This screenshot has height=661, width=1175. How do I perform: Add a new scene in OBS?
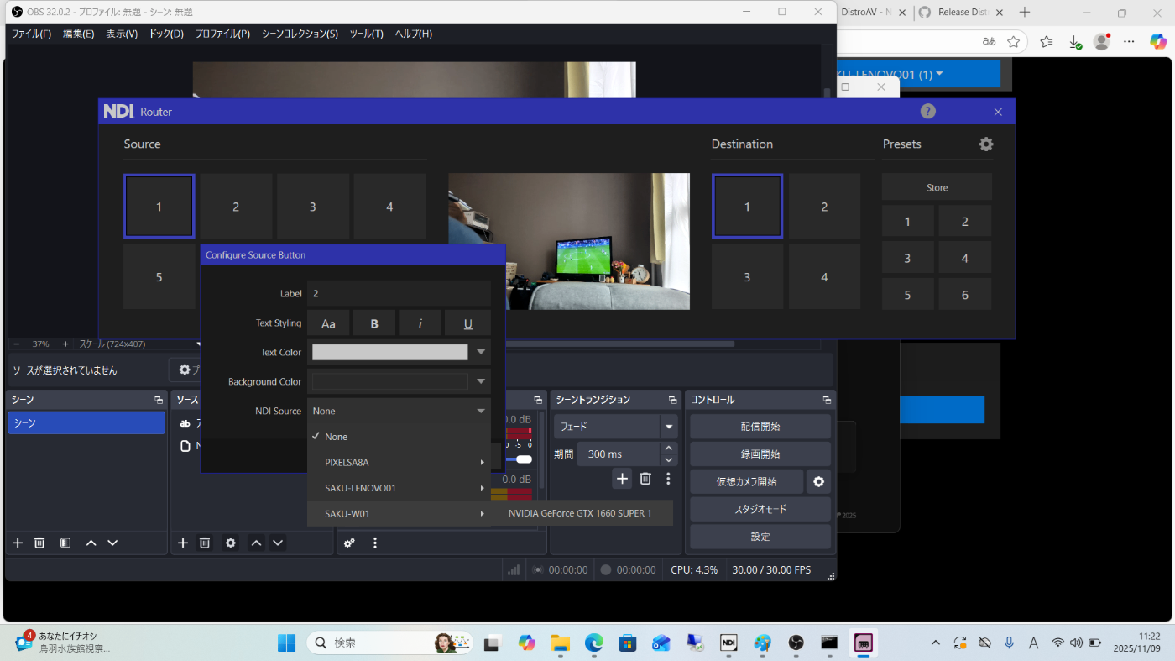coord(18,543)
